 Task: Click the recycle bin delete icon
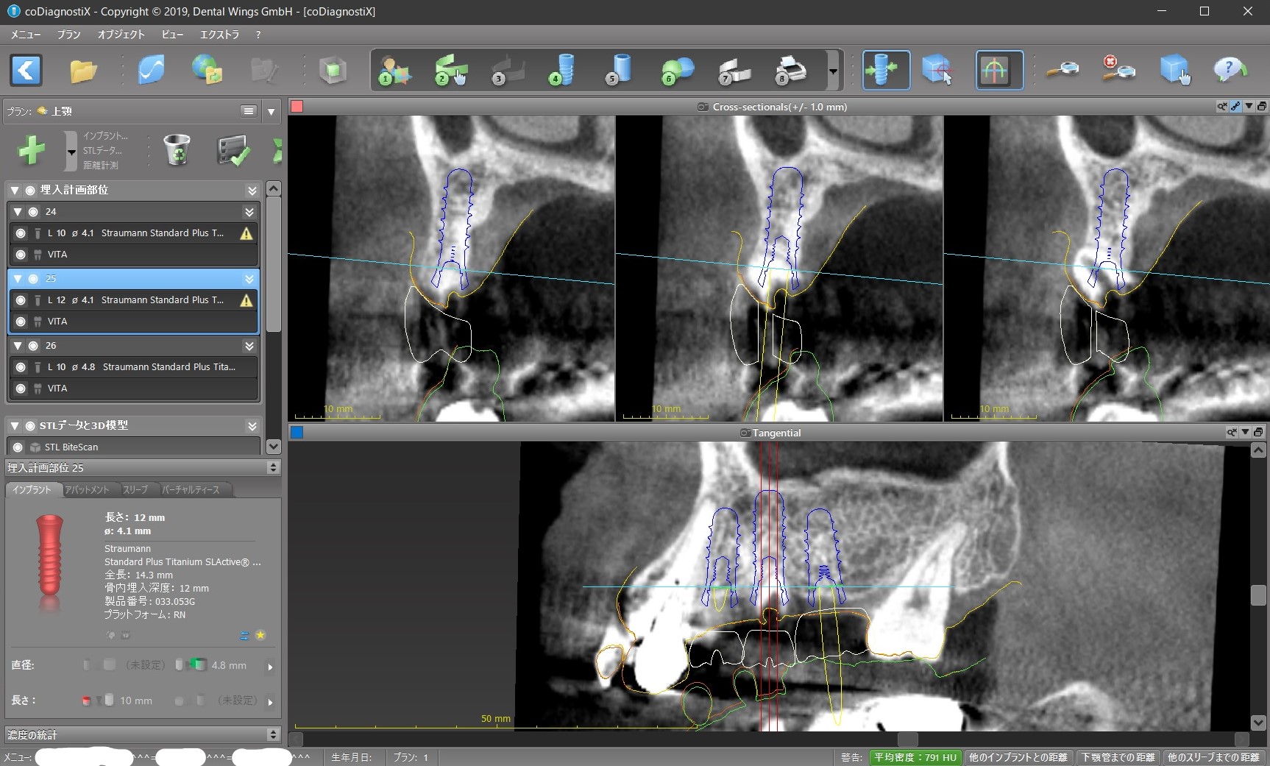coord(177,150)
